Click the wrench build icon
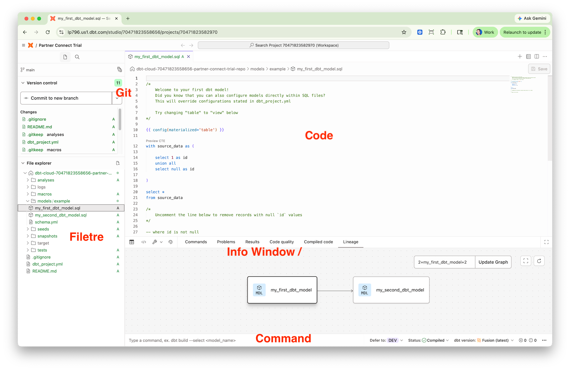Viewport: 570px width, 370px height. (155, 242)
